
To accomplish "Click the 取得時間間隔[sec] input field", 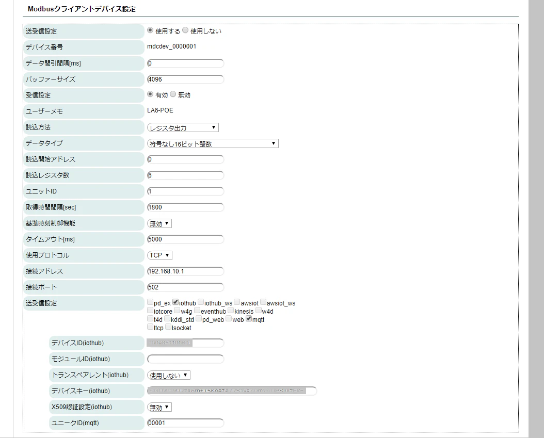I will [186, 207].
